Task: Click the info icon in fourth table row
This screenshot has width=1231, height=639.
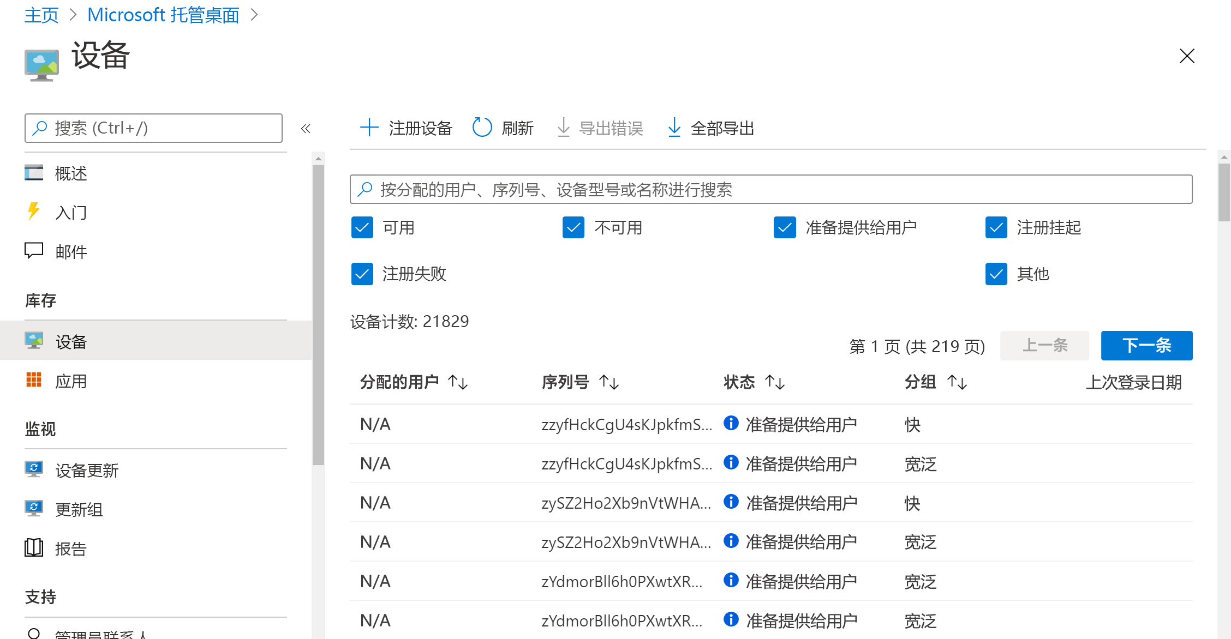Action: tap(731, 540)
